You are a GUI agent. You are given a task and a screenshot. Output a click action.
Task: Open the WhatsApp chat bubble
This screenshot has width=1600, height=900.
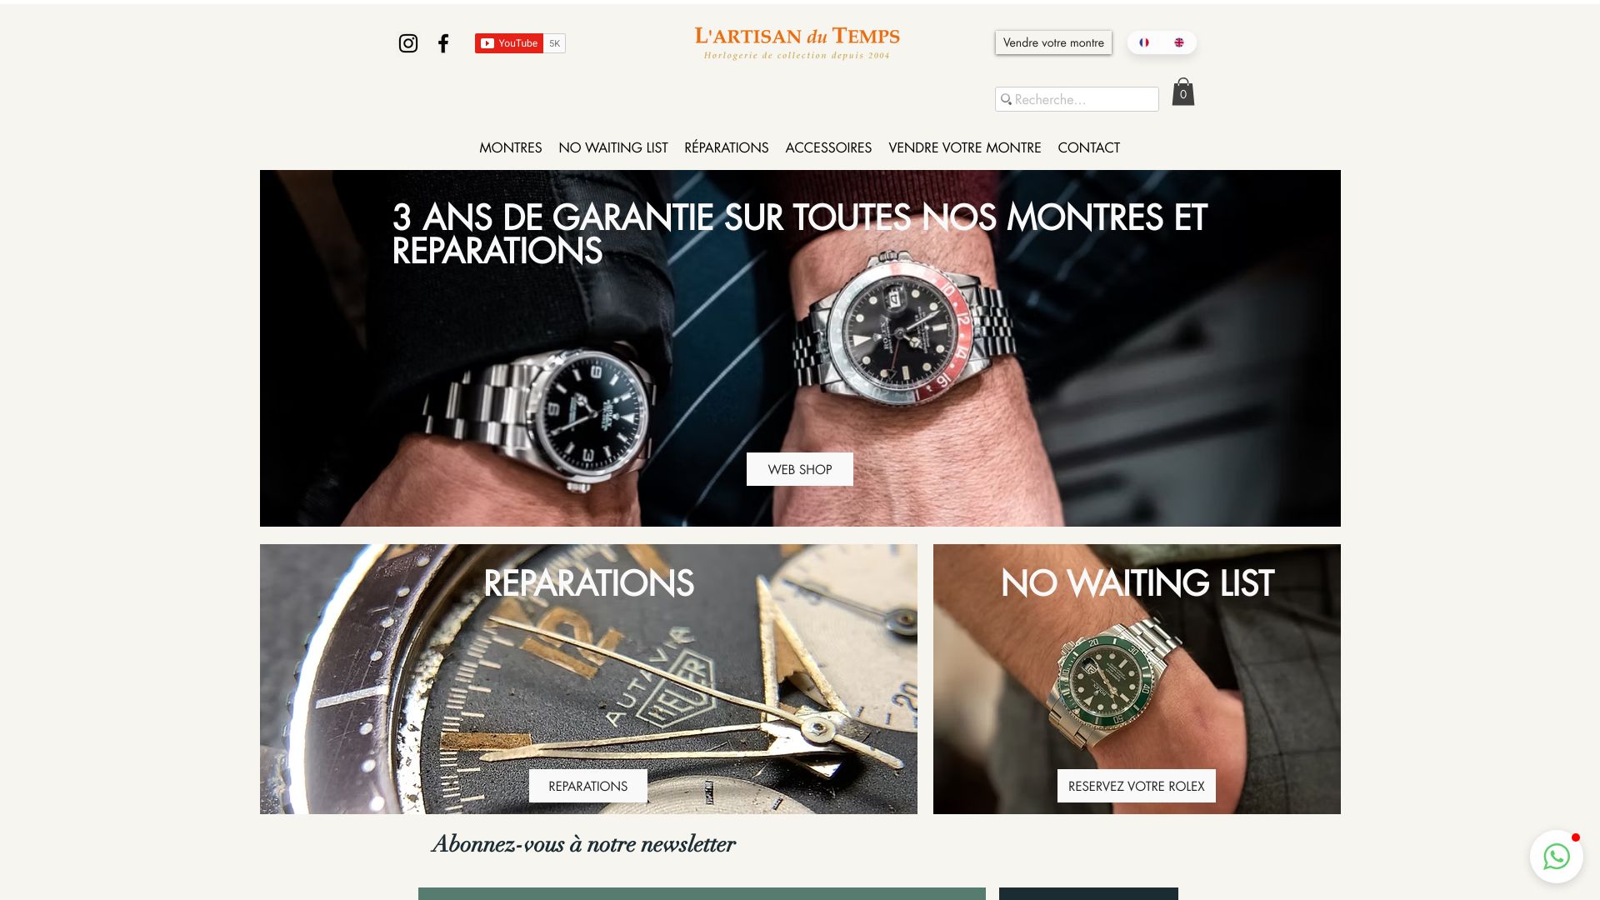tap(1556, 857)
